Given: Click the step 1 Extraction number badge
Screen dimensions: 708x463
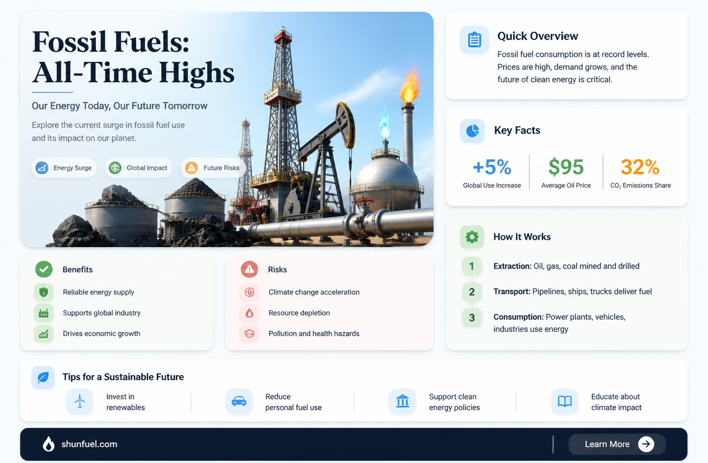Looking at the screenshot, I should coord(472,266).
